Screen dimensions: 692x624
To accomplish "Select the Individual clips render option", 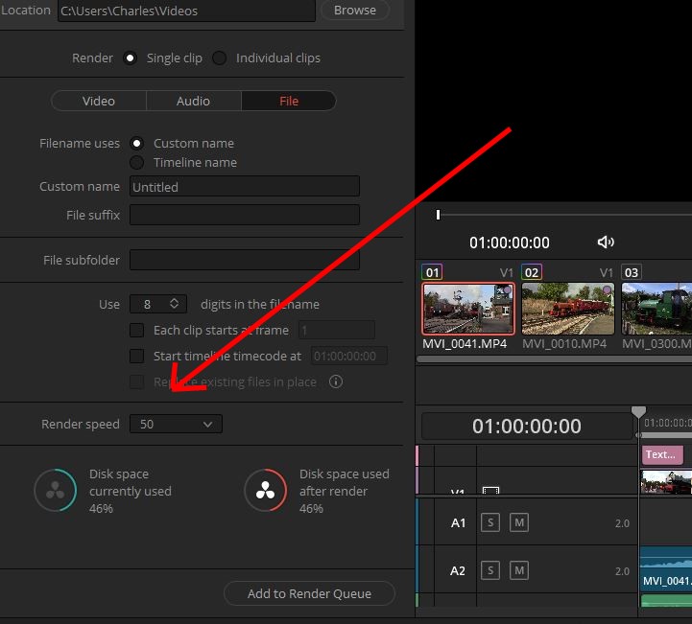I will (220, 58).
